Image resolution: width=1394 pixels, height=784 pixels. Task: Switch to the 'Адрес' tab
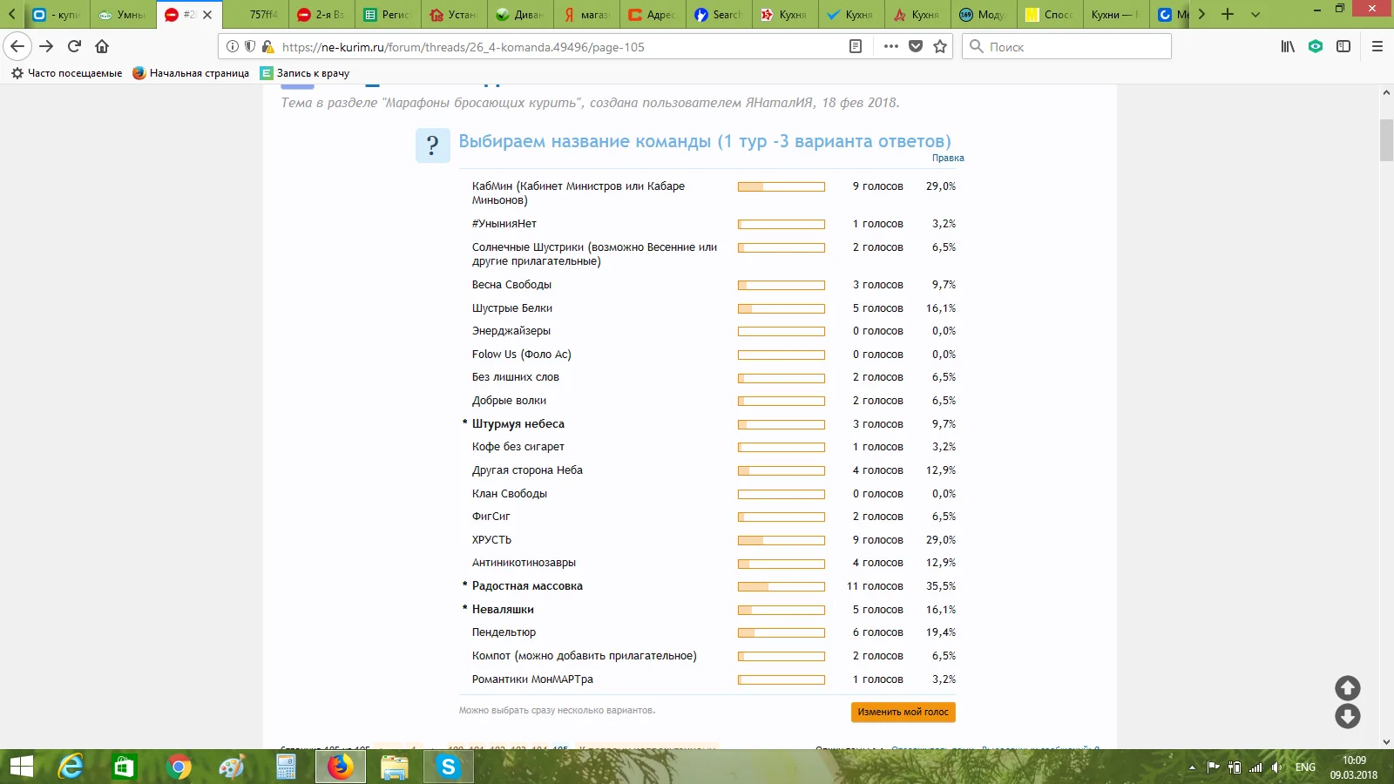tap(653, 15)
